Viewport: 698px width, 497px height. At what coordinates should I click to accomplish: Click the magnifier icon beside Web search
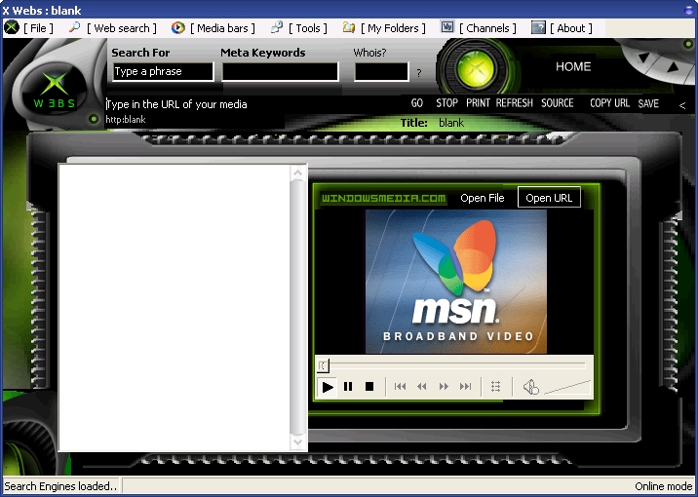pos(74,27)
